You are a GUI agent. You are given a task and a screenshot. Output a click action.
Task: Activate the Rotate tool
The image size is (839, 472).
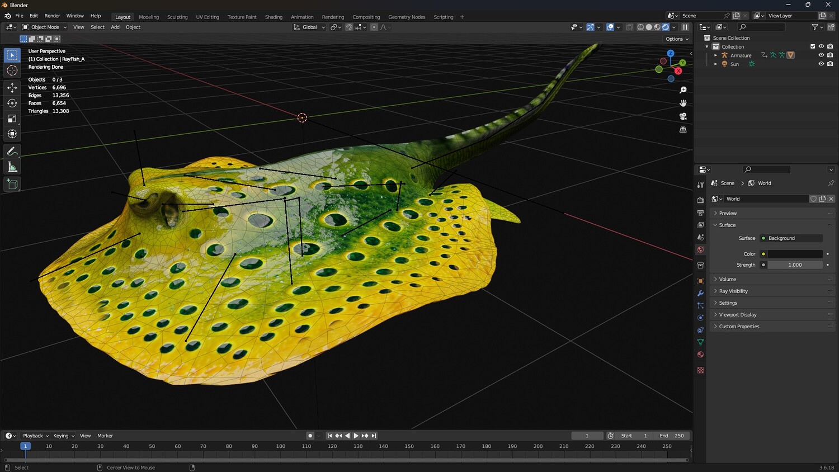pyautogui.click(x=12, y=103)
